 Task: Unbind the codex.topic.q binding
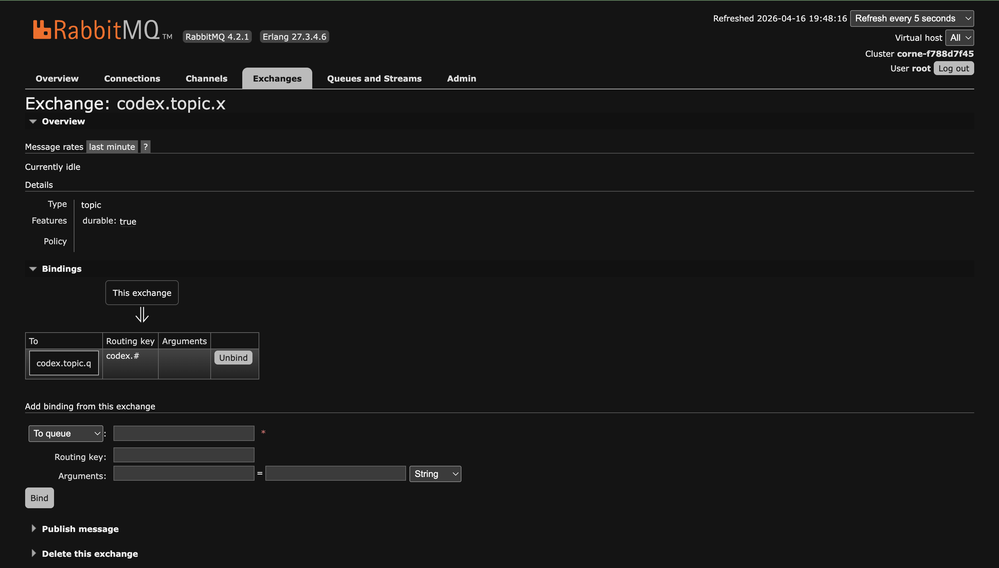233,358
